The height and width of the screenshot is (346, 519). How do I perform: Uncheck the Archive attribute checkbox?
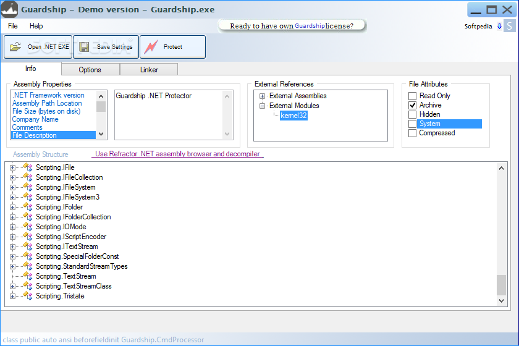click(412, 105)
